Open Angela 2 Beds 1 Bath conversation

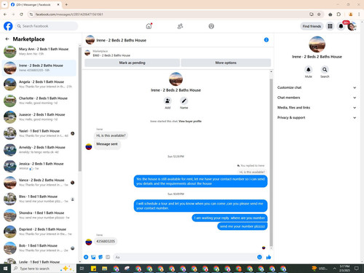[x=39, y=84]
